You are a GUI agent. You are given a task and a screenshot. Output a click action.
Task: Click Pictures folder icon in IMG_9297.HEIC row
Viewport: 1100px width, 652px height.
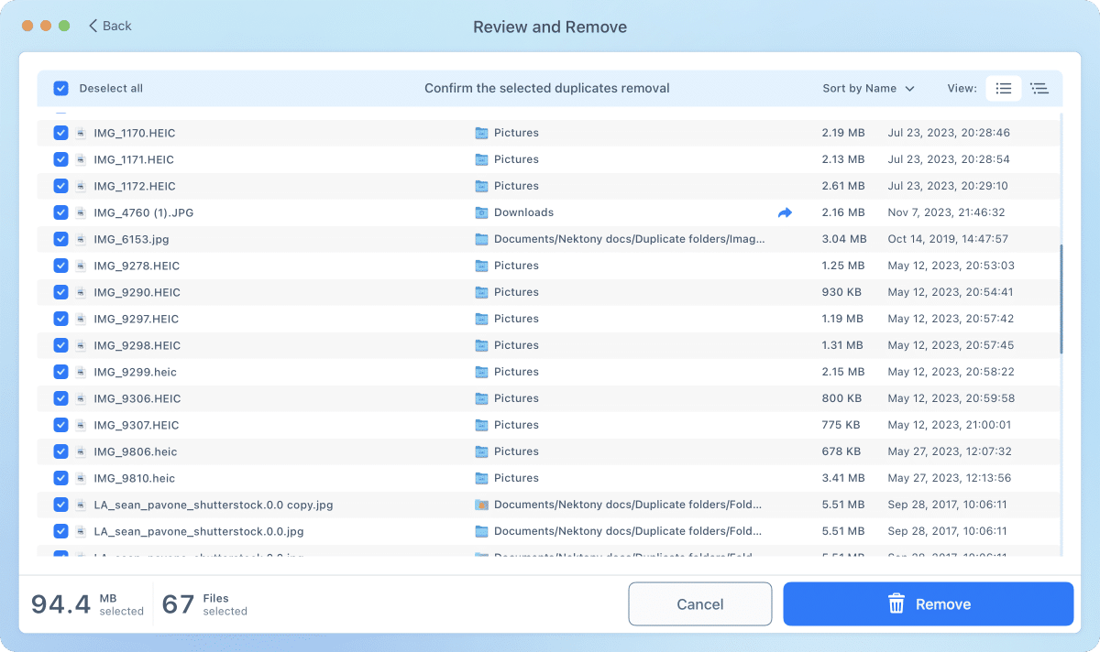click(482, 319)
